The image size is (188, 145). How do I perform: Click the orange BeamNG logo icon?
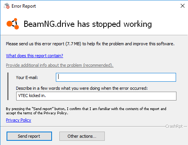[13, 24]
